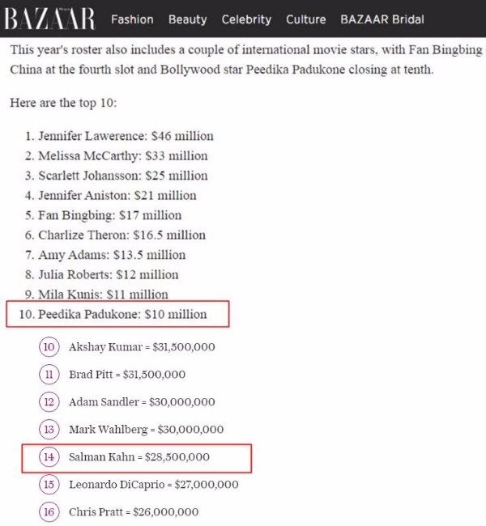The width and height of the screenshot is (486, 526).
Task: Click the Leonardo DiCaprio $27,000,000 entry
Action: click(x=154, y=485)
